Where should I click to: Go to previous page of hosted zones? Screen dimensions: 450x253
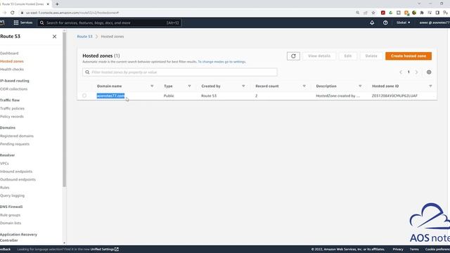[401, 72]
